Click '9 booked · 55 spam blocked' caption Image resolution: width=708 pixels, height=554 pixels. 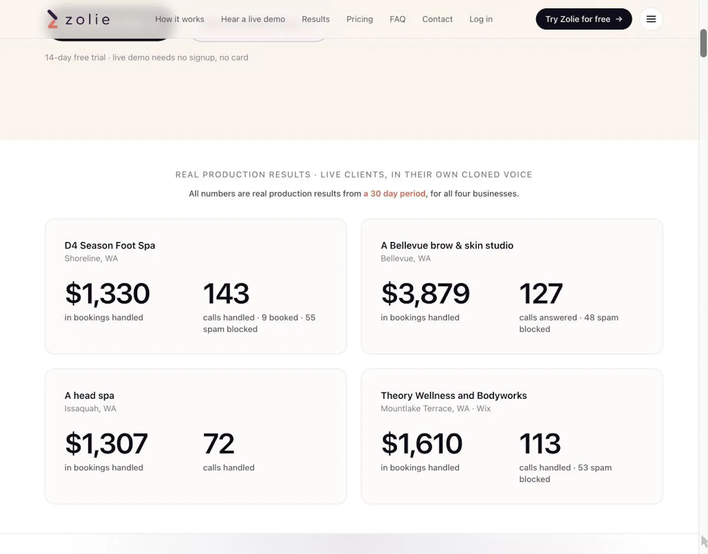coord(259,323)
